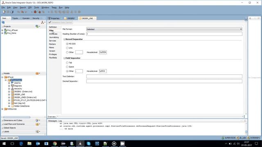Collapse the ATayerInput model node
The image size is (262, 147).
pyautogui.click(x=6, y=80)
